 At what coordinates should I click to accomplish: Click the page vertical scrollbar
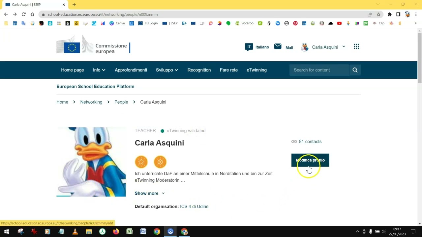[x=420, y=58]
